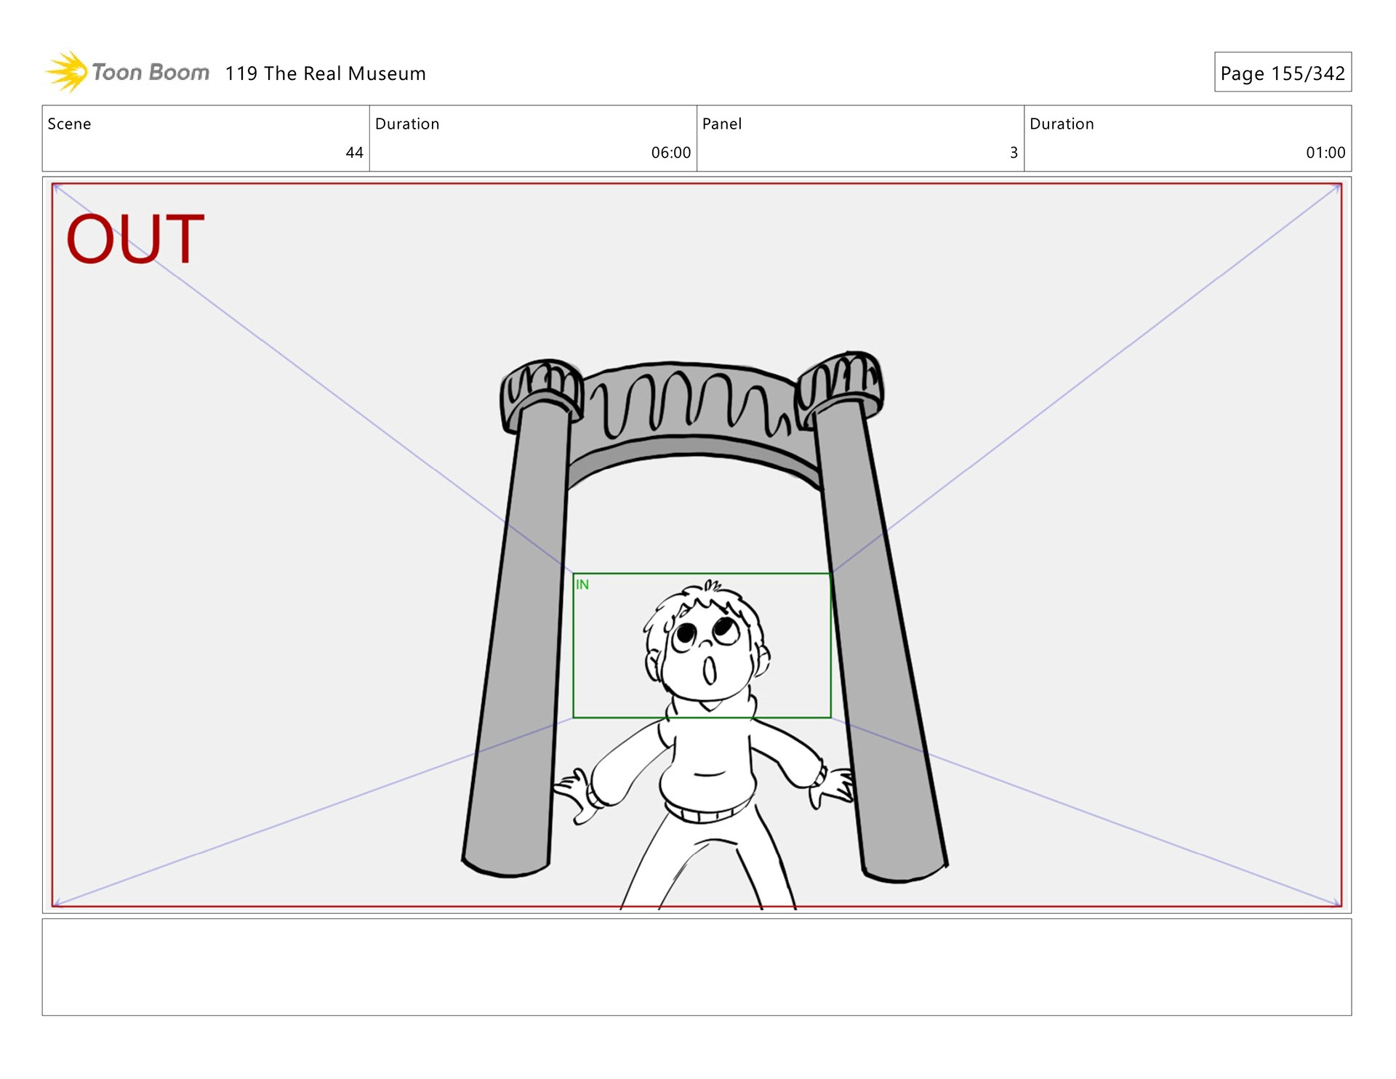
Task: Click the '119 The Real Museum' title
Action: pos(325,73)
